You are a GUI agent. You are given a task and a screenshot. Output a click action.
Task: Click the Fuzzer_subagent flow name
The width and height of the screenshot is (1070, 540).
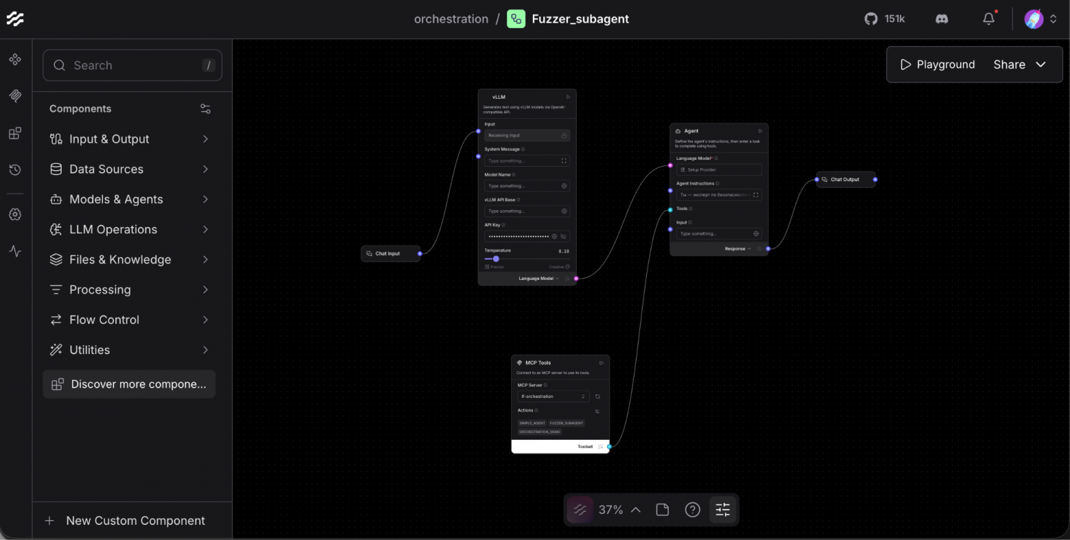click(x=580, y=19)
